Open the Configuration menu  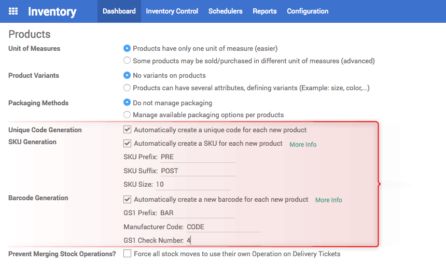[308, 11]
